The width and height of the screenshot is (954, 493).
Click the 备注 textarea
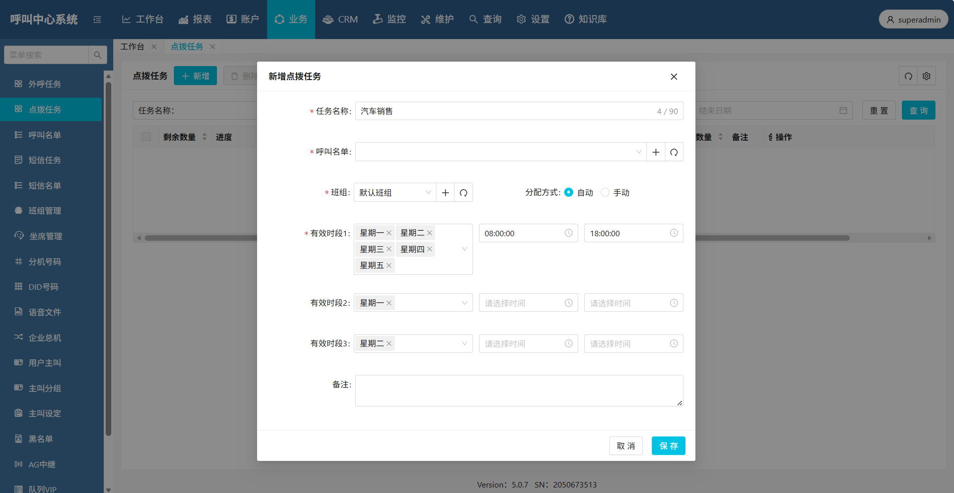coord(519,390)
